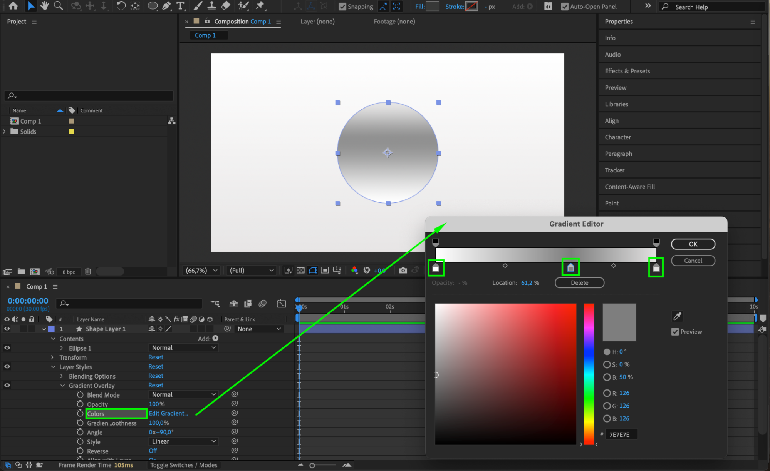Click OK in Gradient Editor
The image size is (770, 471).
[x=693, y=244]
